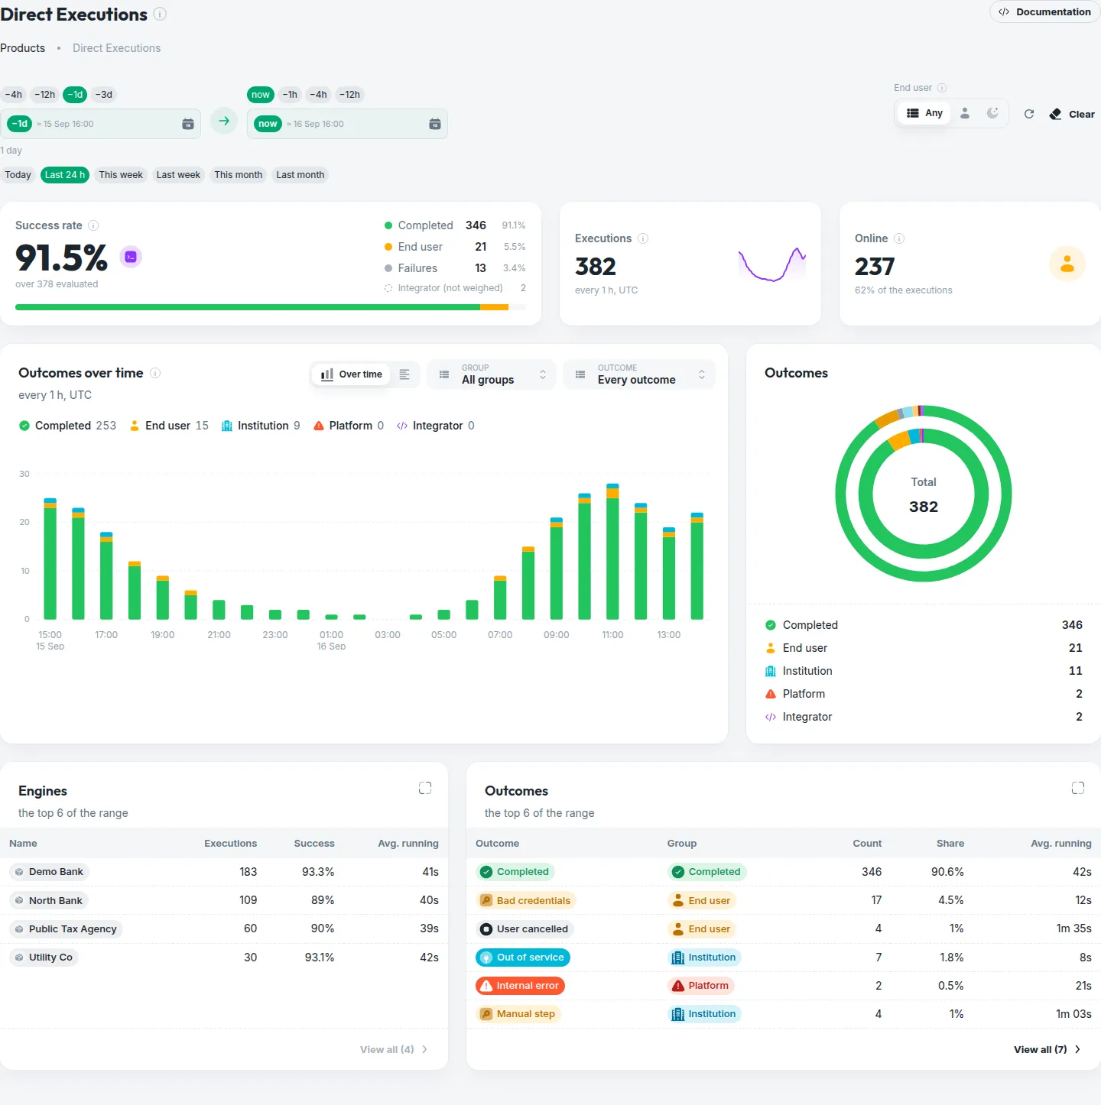The width and height of the screenshot is (1101, 1105).
Task: Click the info icon next to Online
Action: coord(899,238)
